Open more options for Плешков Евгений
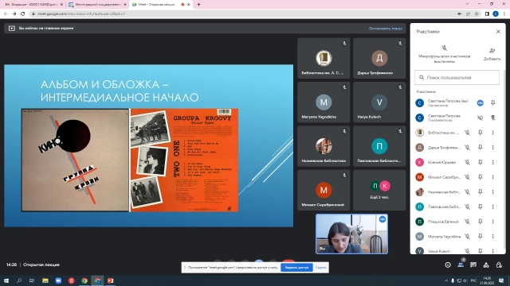The height and width of the screenshot is (286, 510). pyautogui.click(x=492, y=222)
